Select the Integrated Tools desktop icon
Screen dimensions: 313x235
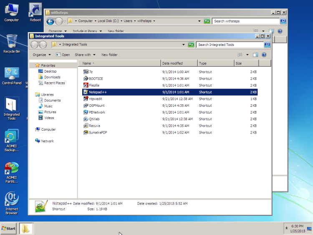[x=12, y=109]
